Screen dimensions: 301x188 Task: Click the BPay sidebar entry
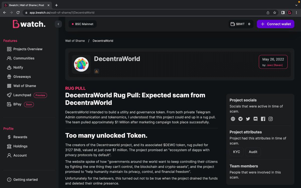(14, 104)
